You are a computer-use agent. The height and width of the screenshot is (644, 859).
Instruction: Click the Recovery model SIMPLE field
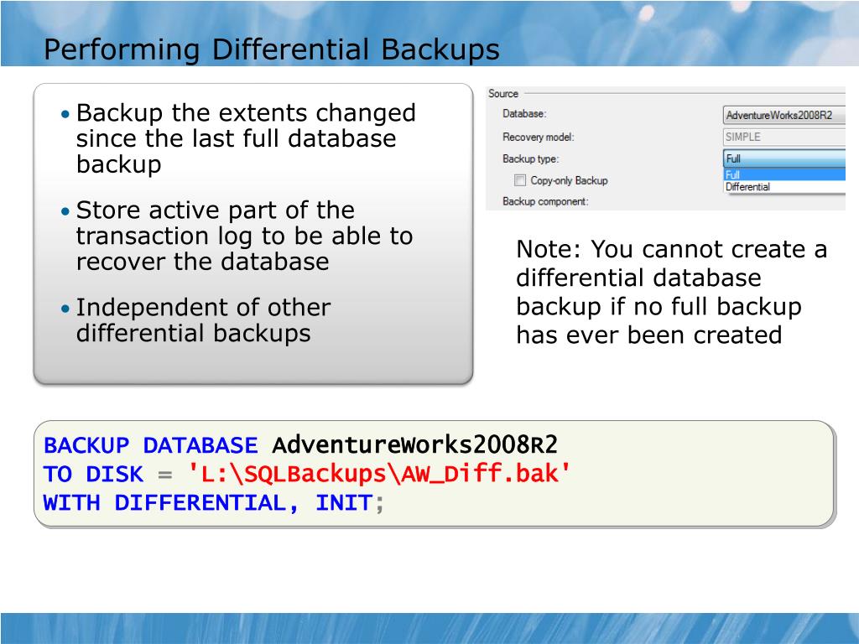point(784,137)
